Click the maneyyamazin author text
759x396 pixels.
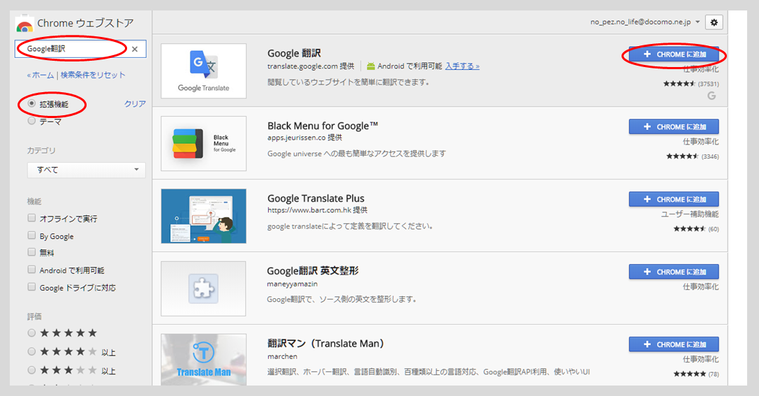pyautogui.click(x=293, y=284)
